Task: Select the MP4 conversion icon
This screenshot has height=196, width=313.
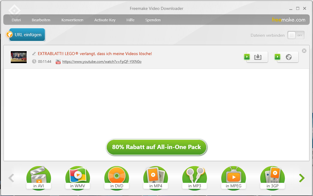Action: pyautogui.click(x=156, y=176)
